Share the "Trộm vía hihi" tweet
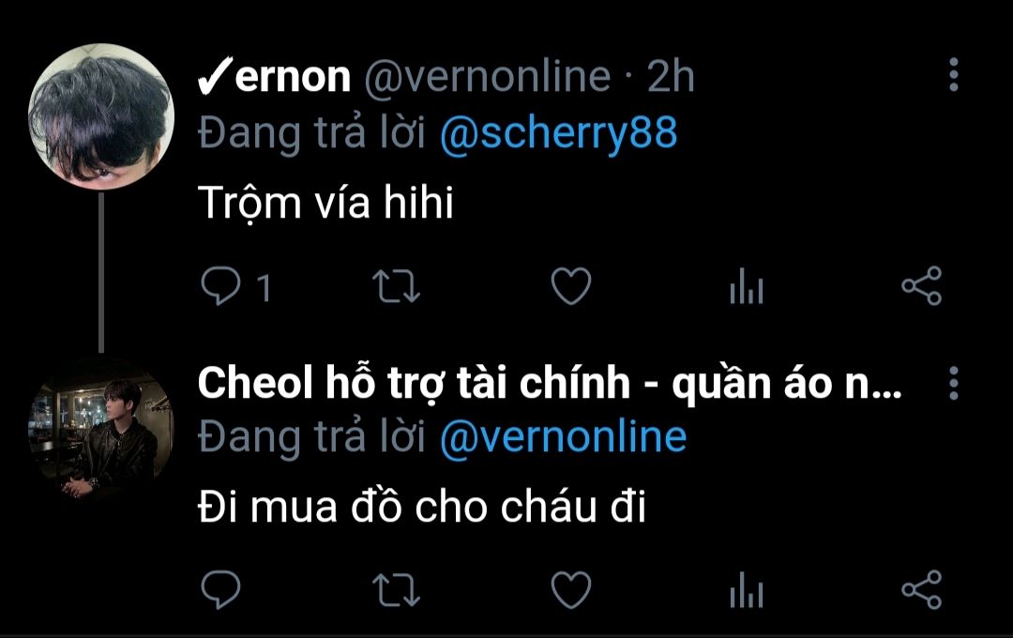Screen dimensions: 1013x638 pos(922,286)
